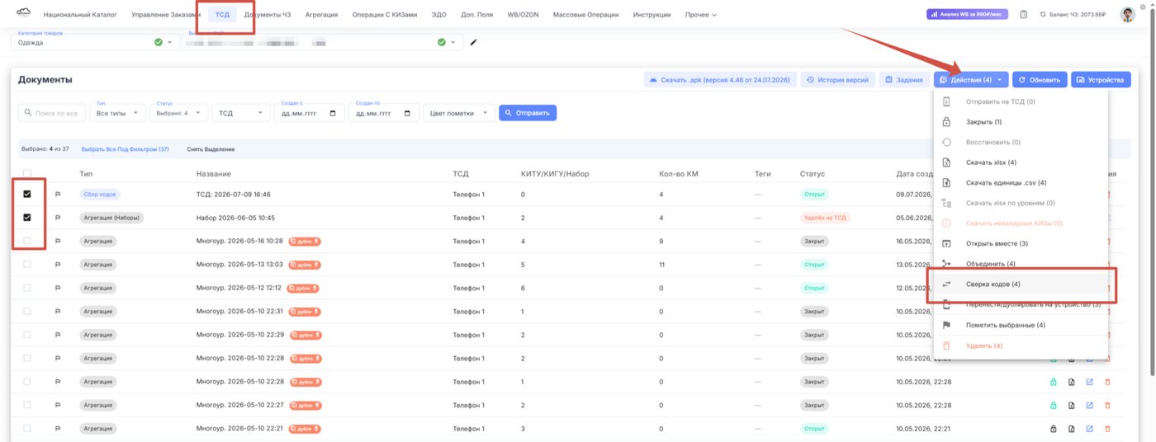Click the blue Отправить button
1156x442 pixels.
click(x=528, y=113)
